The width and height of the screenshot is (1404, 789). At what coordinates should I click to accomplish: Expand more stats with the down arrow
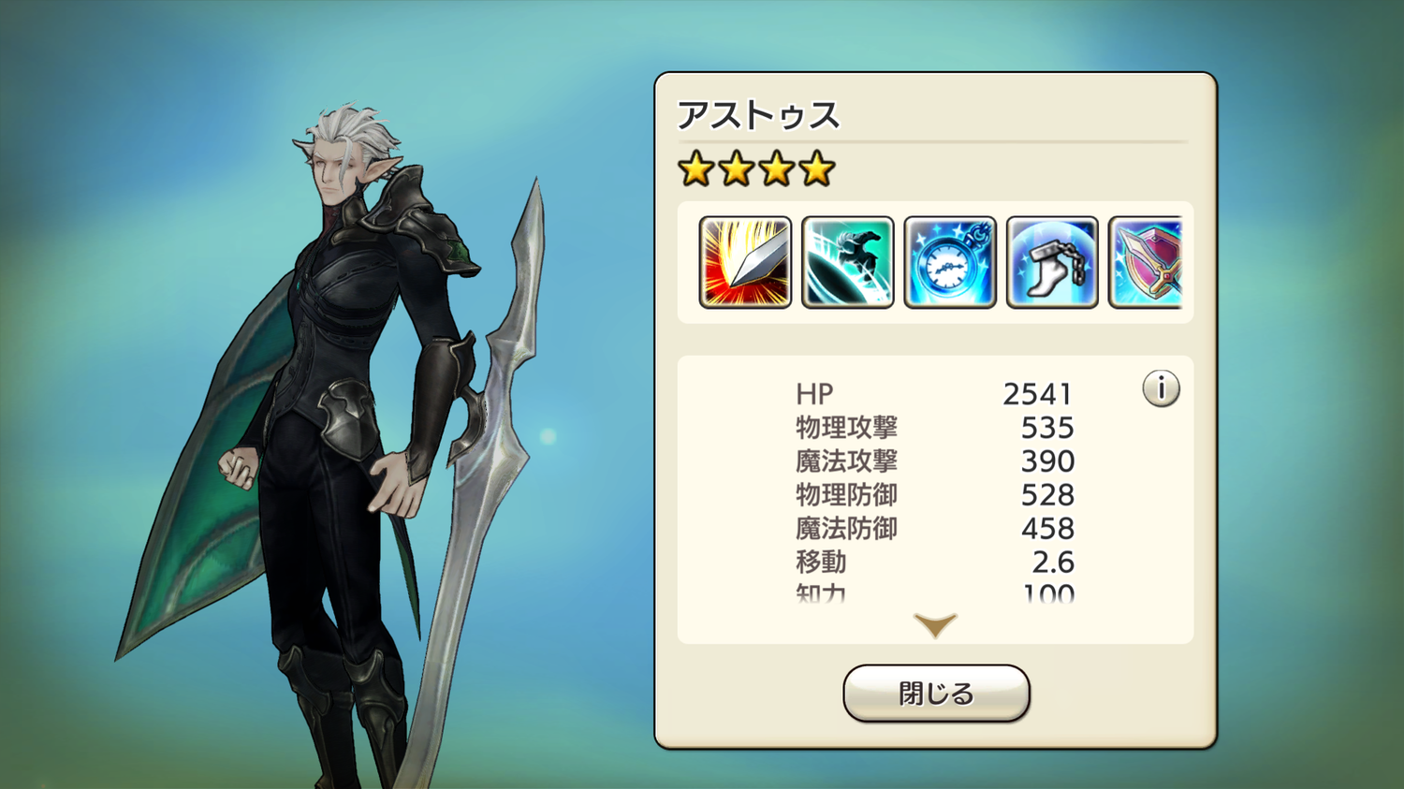tap(935, 625)
